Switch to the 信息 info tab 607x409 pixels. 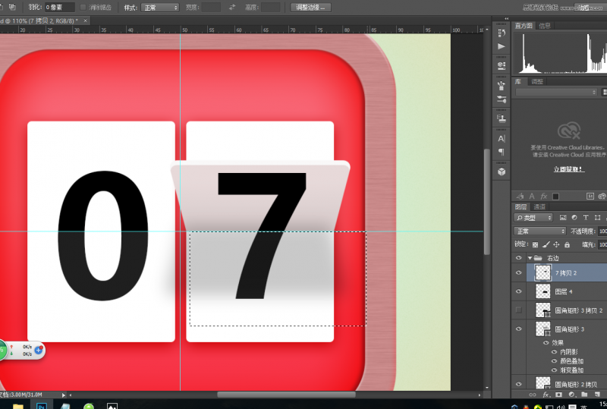point(545,25)
